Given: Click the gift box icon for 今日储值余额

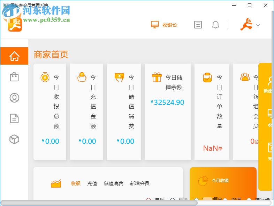Looking at the screenshot, I should [157, 77].
